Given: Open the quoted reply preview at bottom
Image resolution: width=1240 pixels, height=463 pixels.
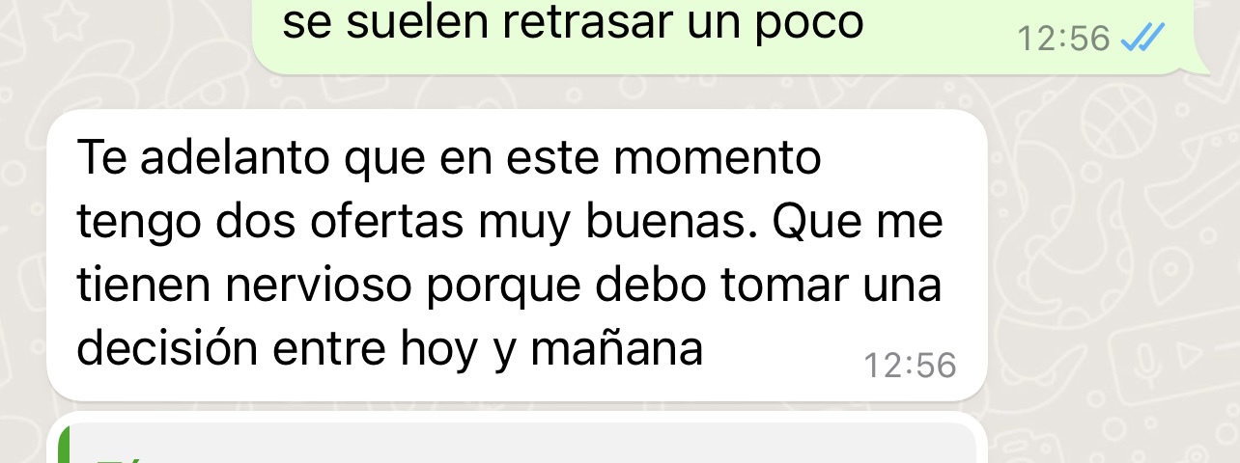Looking at the screenshot, I should (x=517, y=444).
